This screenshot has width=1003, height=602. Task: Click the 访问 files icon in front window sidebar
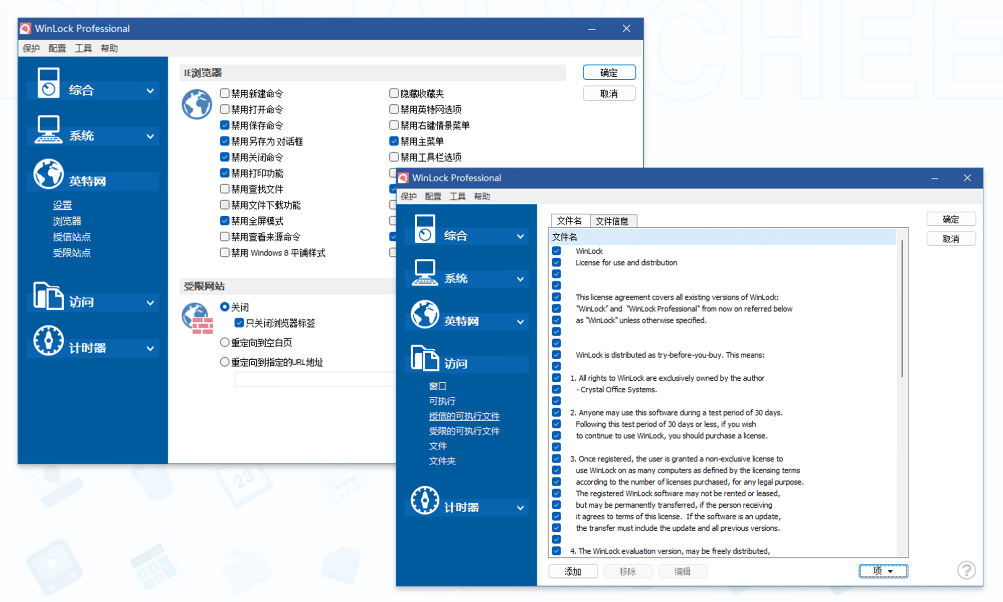[424, 358]
